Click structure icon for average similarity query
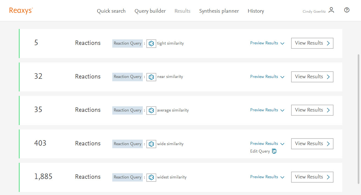The image size is (361, 195). 151,110
